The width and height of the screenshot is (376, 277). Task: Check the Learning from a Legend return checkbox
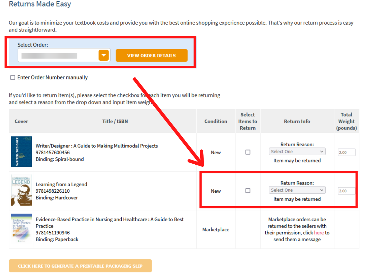click(248, 190)
